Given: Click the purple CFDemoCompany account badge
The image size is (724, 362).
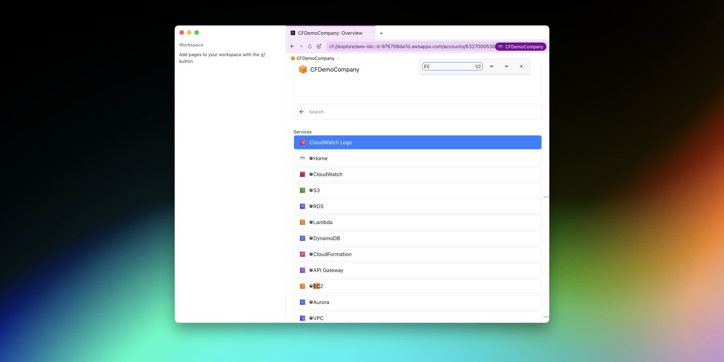Looking at the screenshot, I should (521, 47).
